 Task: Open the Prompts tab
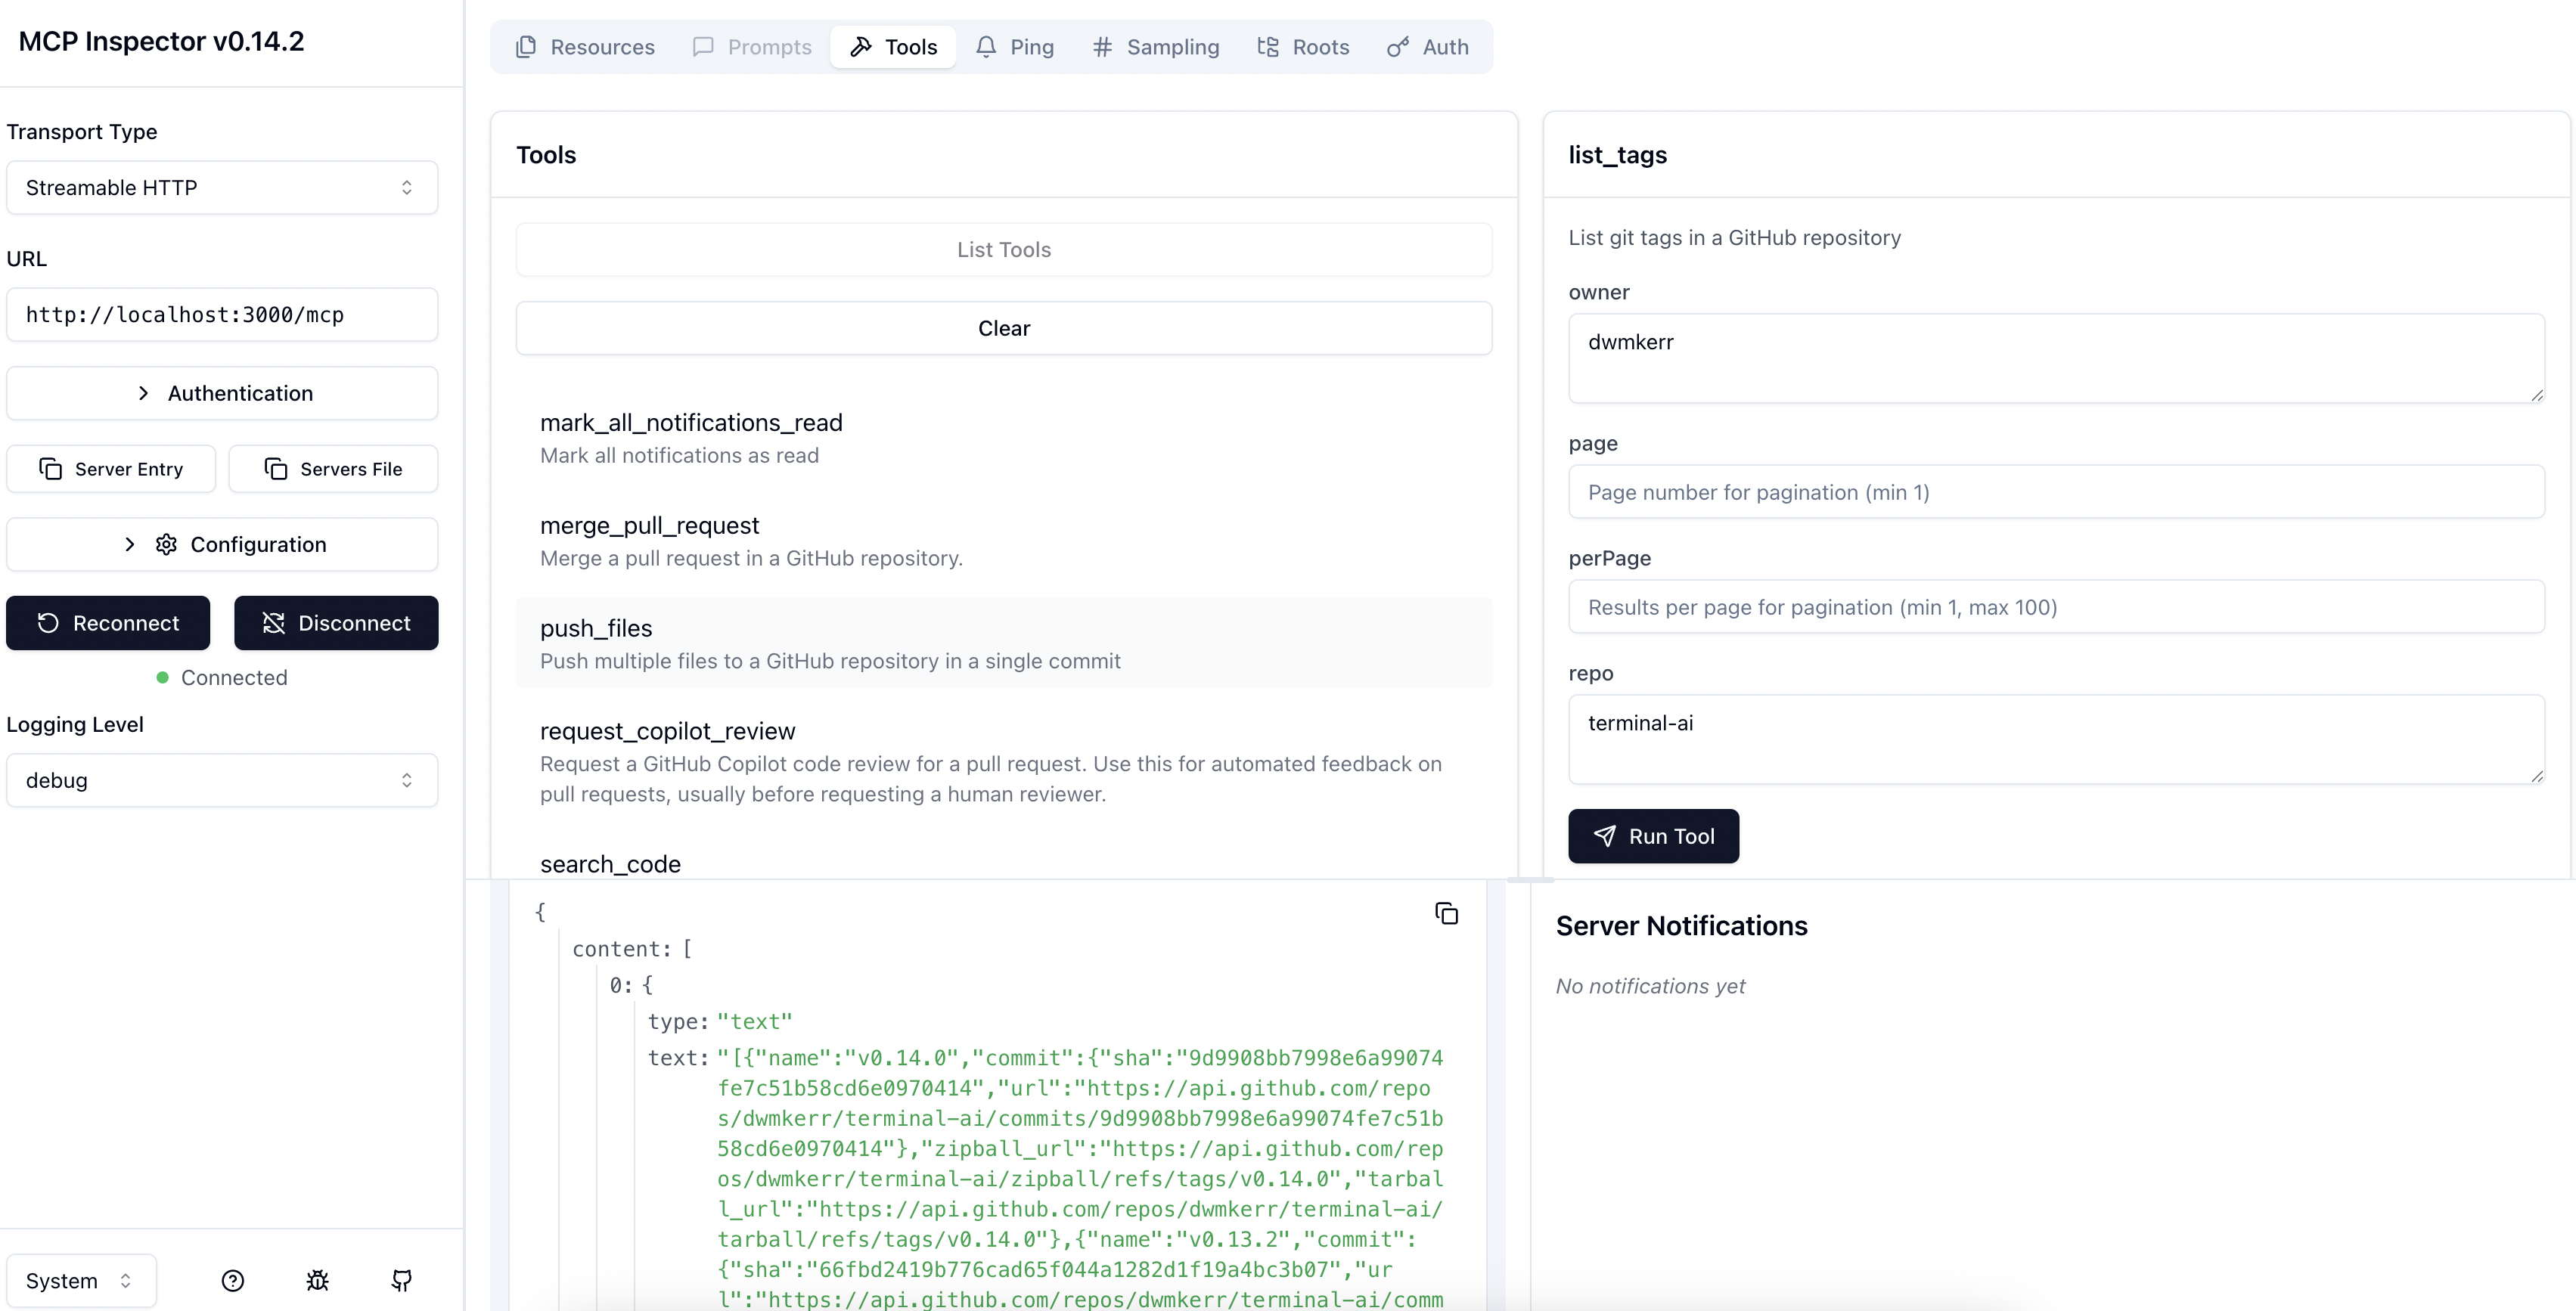pos(751,47)
